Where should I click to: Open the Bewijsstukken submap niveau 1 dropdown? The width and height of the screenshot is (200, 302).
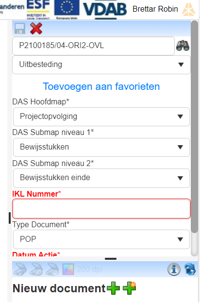coord(101,147)
